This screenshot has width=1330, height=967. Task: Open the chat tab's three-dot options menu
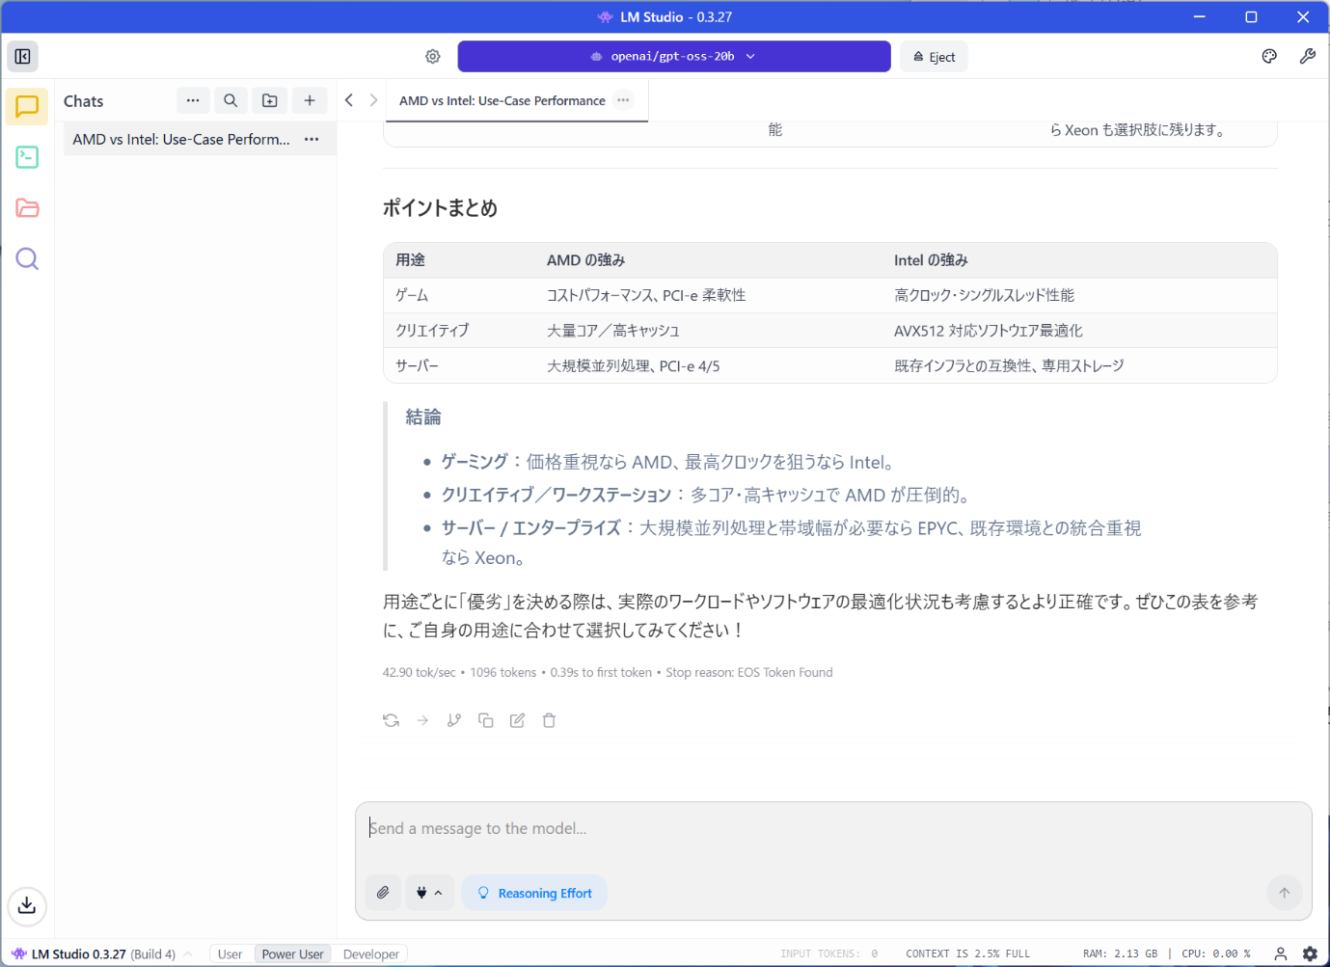pyautogui.click(x=623, y=100)
